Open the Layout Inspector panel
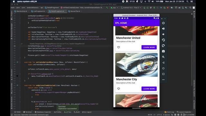The width and height of the screenshot is (206, 116). coord(184,112)
